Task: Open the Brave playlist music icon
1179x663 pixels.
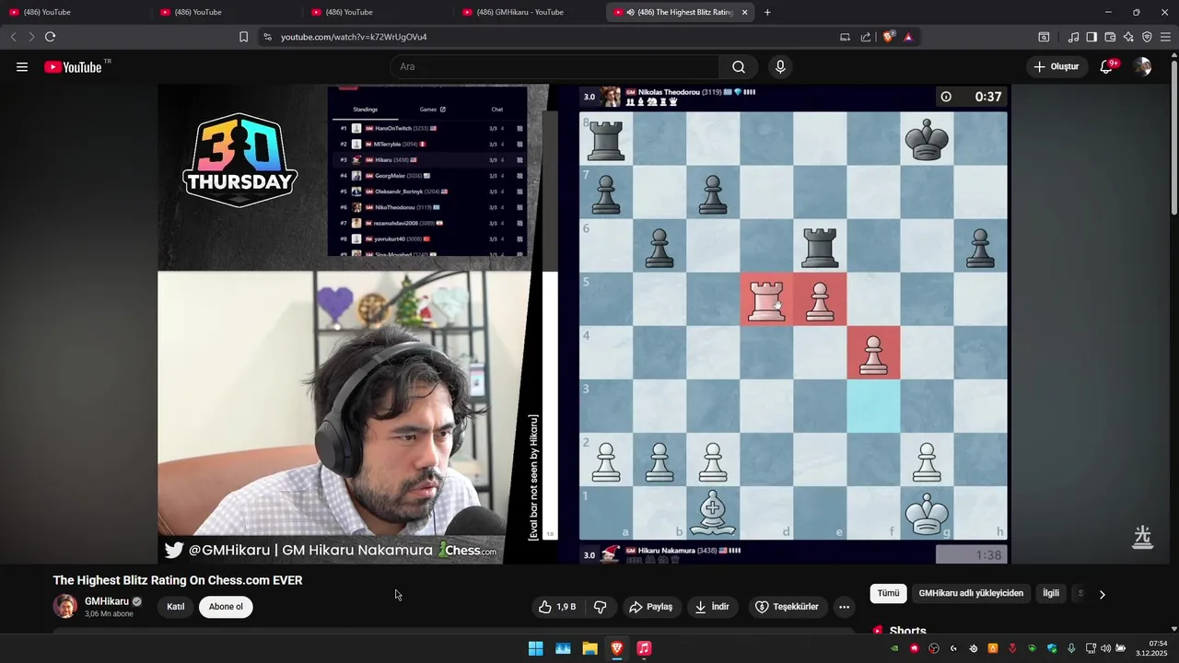Action: 1073,37
